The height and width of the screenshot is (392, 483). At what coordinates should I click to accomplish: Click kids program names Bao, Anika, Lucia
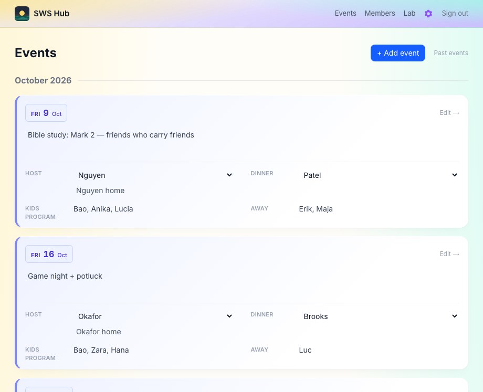tap(103, 209)
